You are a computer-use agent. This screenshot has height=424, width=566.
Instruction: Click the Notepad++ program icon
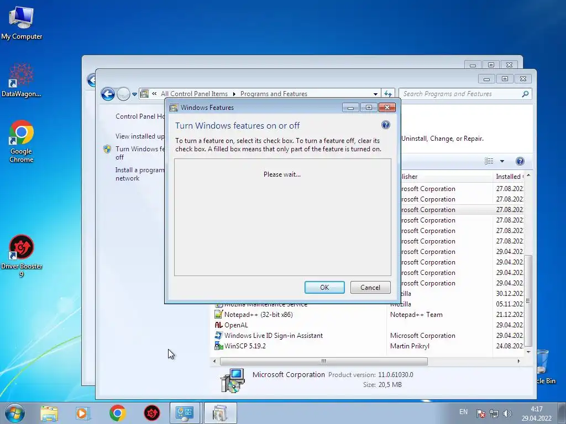(218, 314)
